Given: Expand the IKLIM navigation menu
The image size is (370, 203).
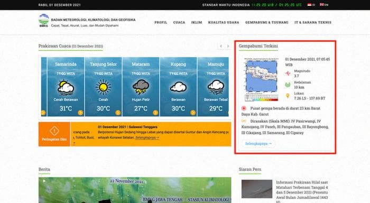Looking at the screenshot, I should (197, 22).
